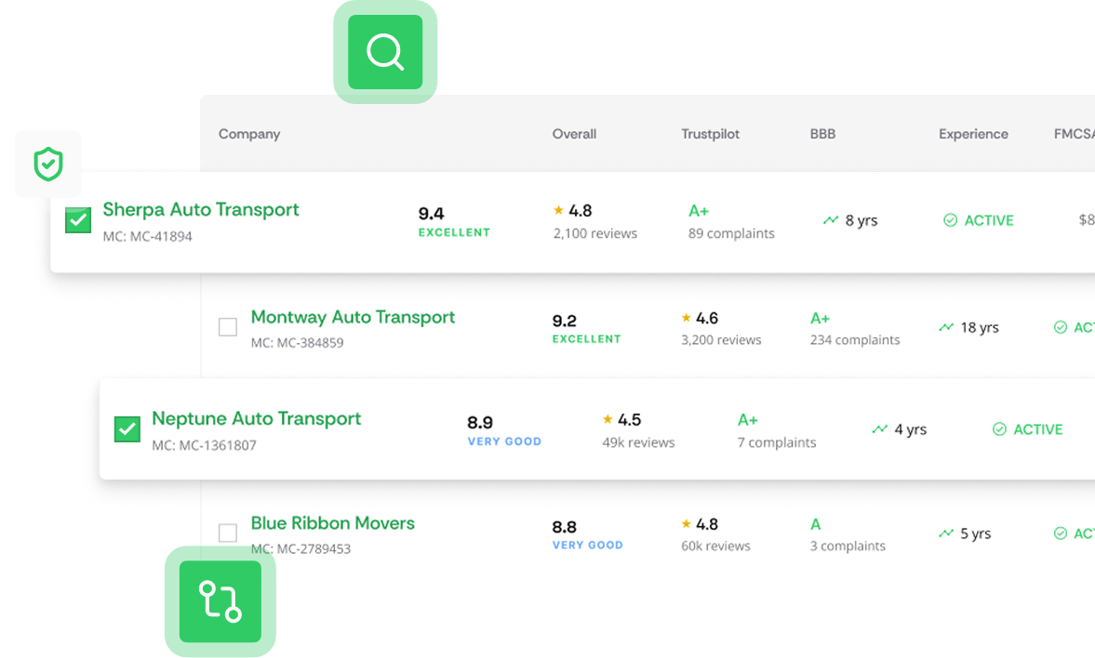Click the trend icon beside 5 yrs

click(946, 533)
